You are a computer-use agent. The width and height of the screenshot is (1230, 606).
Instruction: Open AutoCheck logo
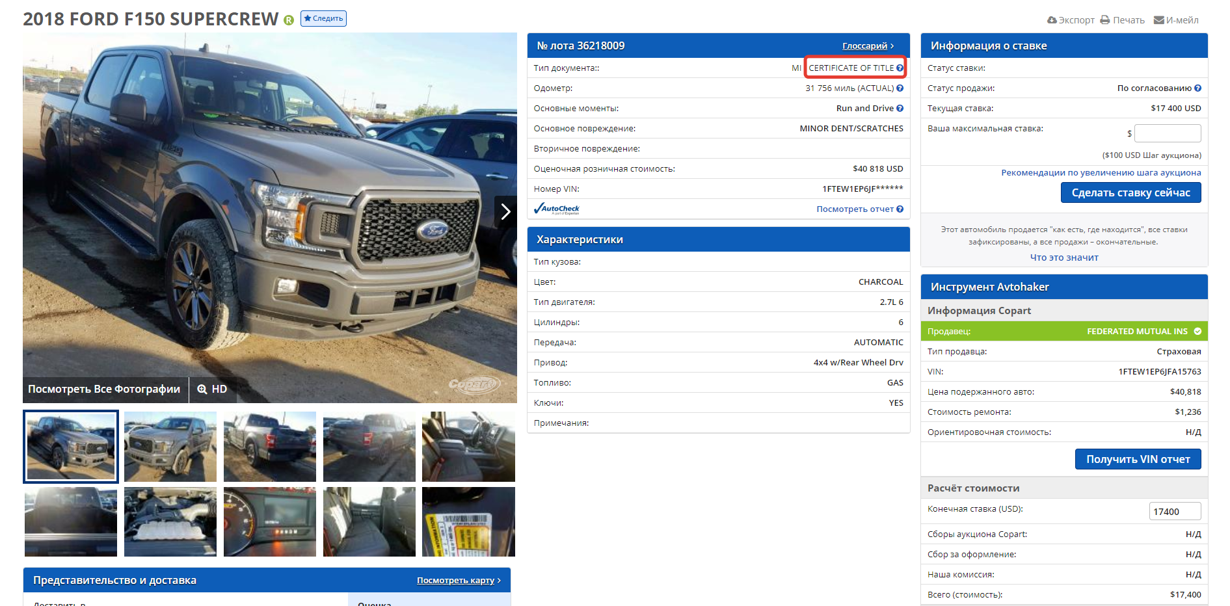556,209
